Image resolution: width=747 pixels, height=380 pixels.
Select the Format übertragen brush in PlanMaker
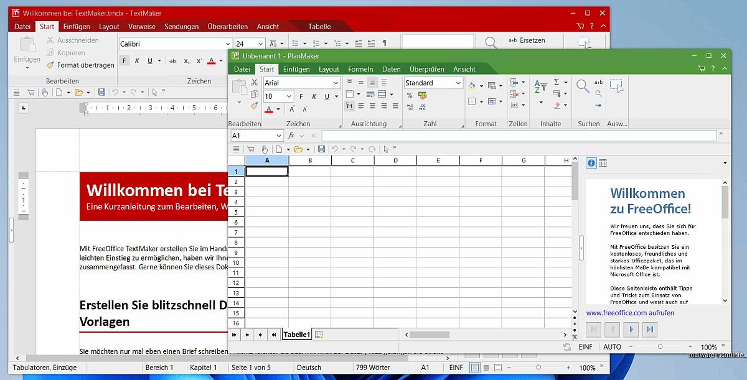click(254, 106)
